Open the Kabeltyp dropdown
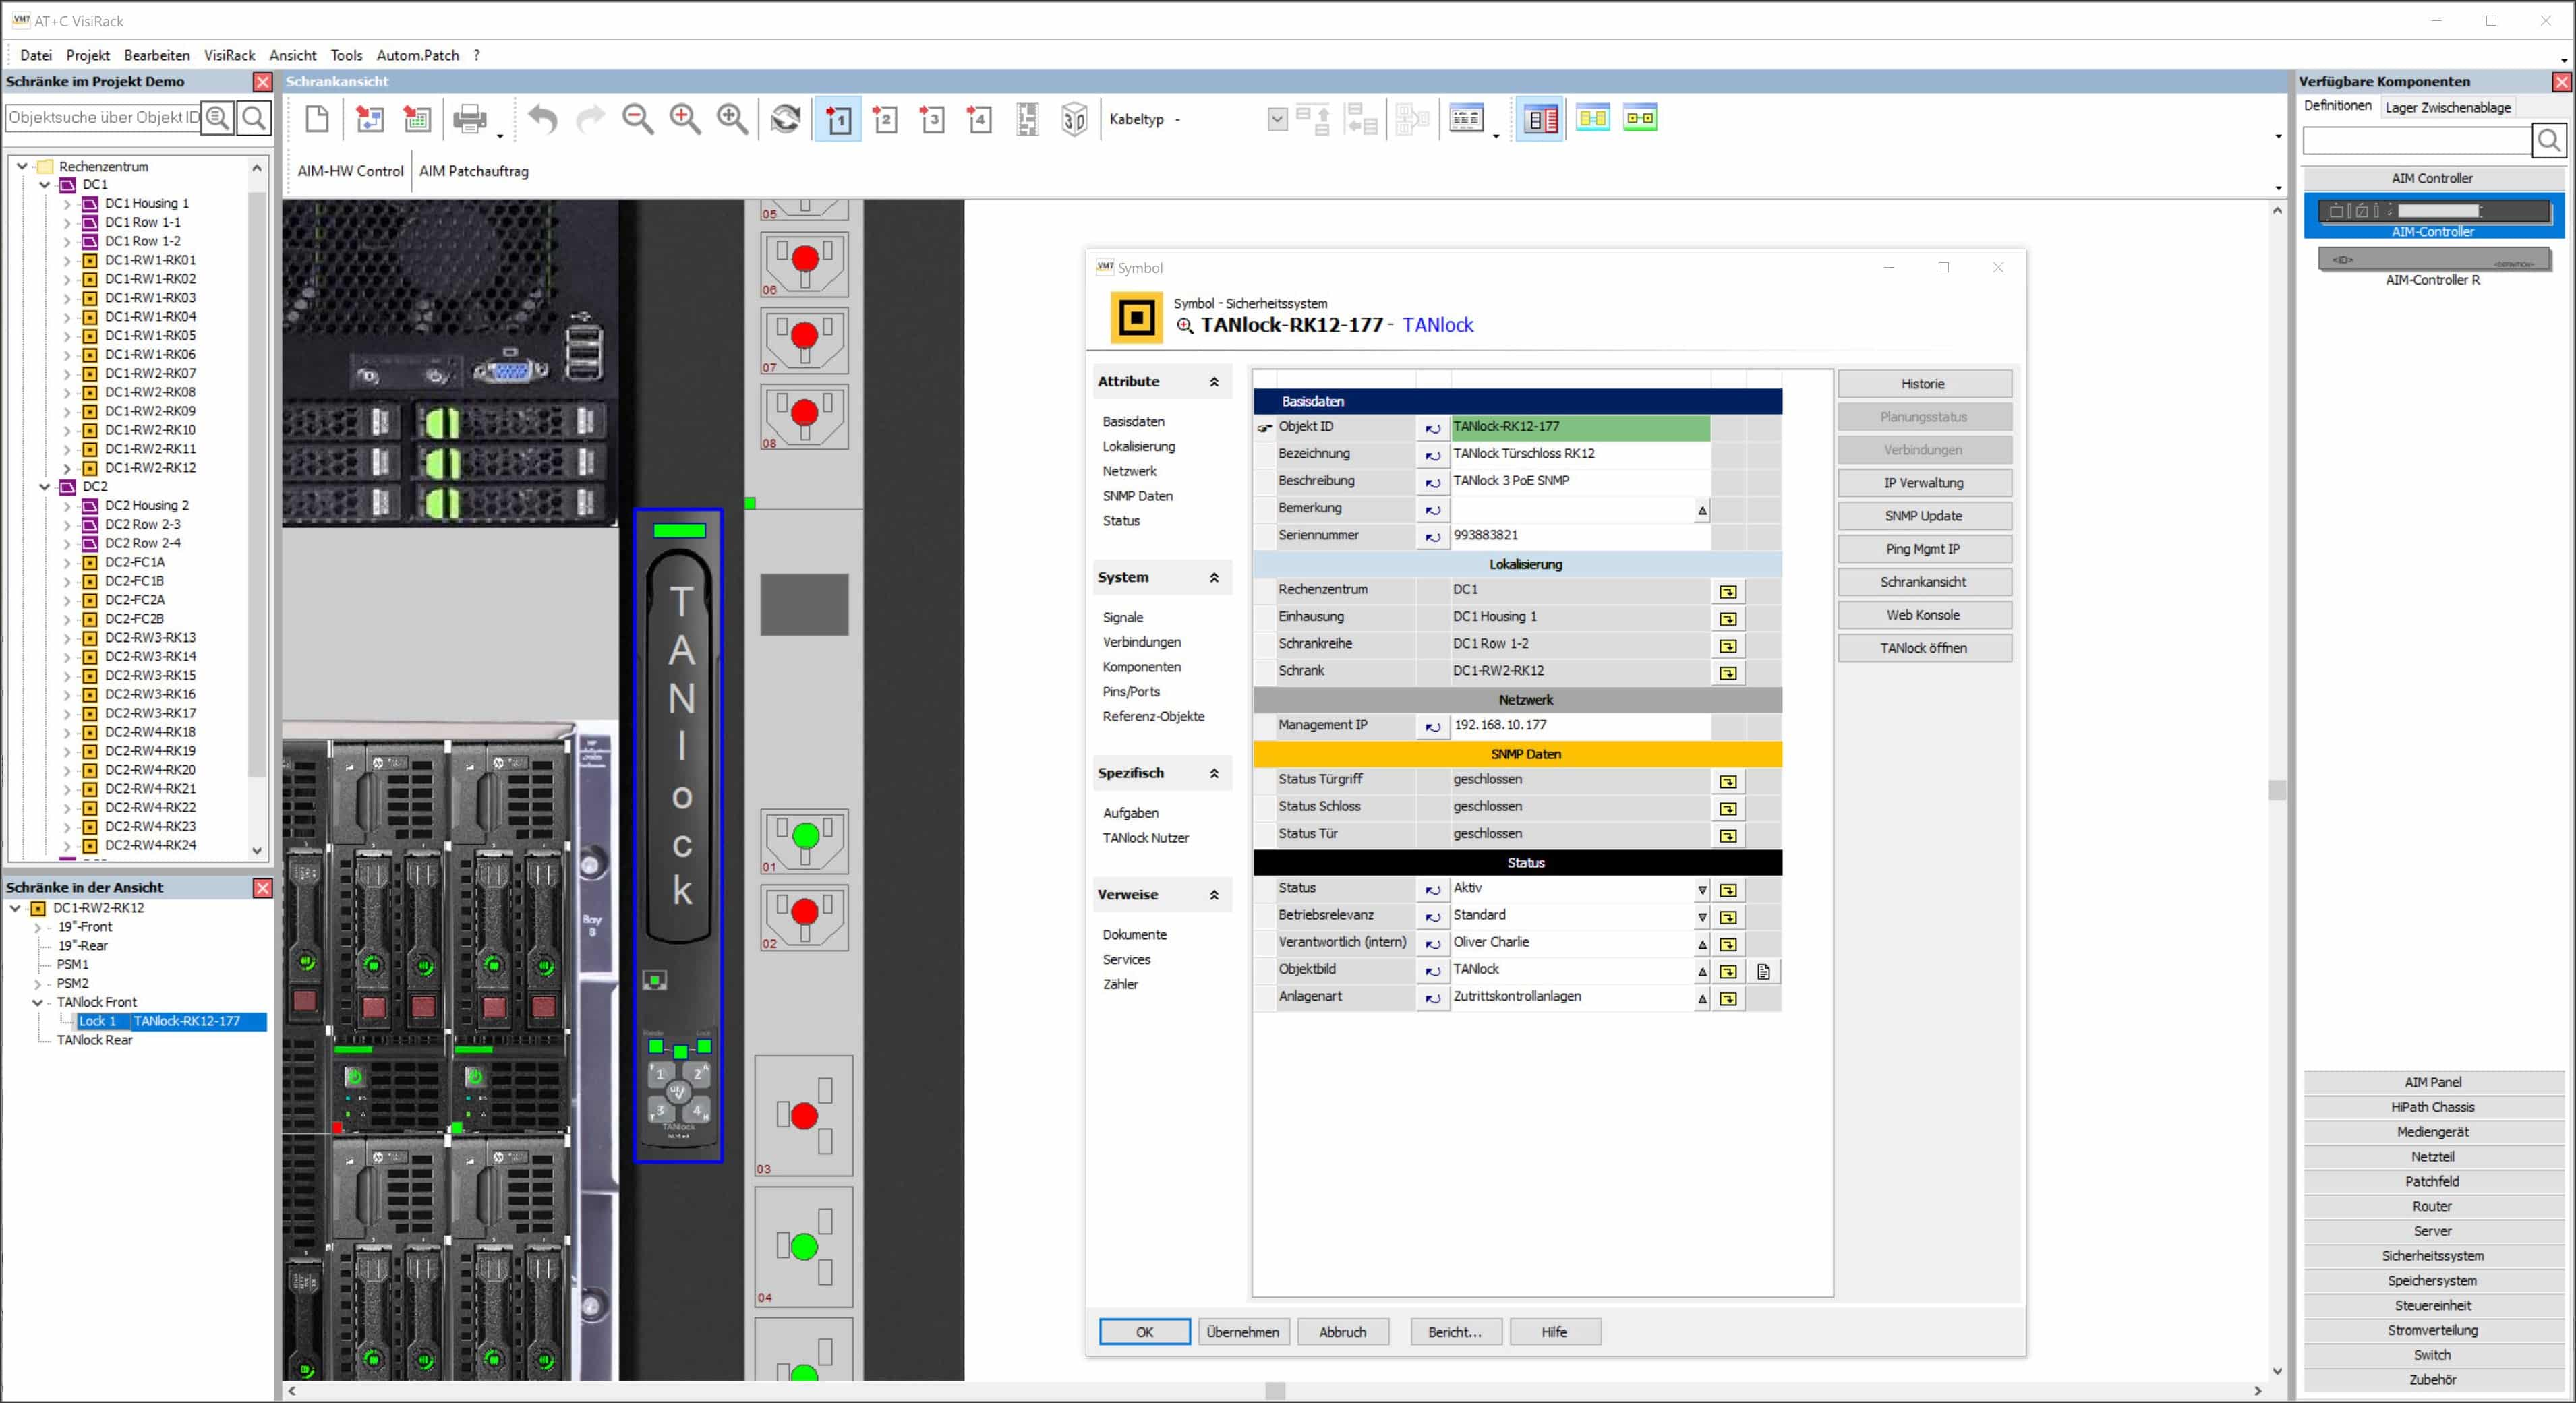 [x=1277, y=119]
